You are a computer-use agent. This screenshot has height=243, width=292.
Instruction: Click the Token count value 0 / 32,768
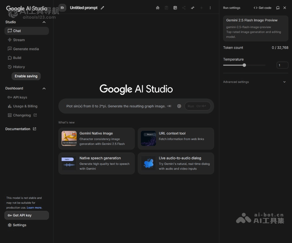coord(280,48)
